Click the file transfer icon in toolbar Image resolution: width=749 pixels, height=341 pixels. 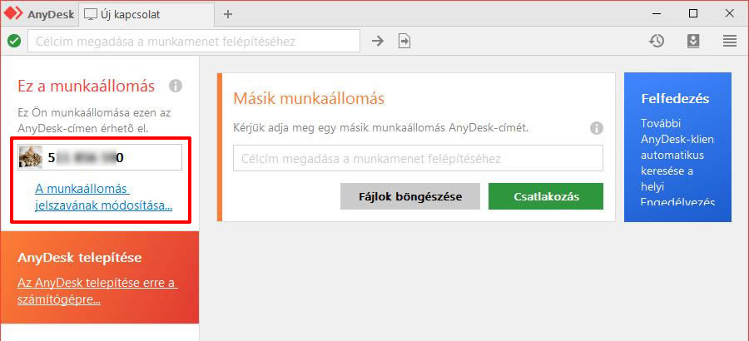(404, 41)
